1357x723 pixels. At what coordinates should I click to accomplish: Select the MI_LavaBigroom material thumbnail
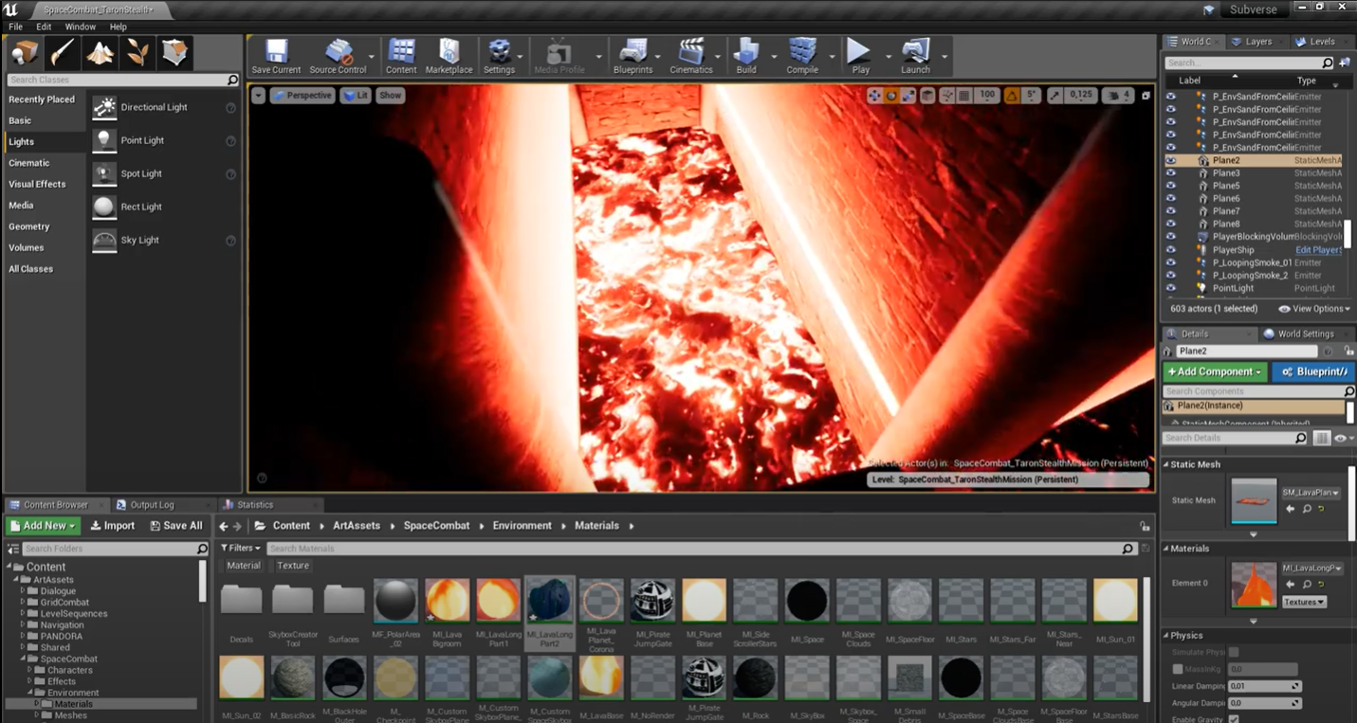tap(447, 601)
